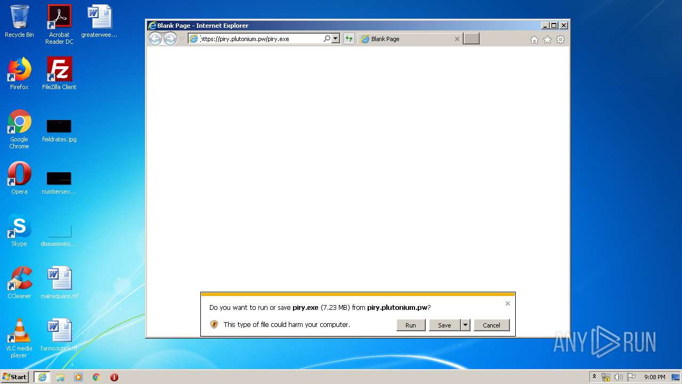The height and width of the screenshot is (384, 682).
Task: Open the IE Tools gear menu
Action: click(x=561, y=39)
